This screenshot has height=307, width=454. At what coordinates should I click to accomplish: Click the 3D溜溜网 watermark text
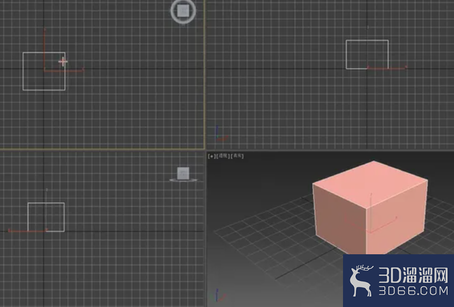[x=413, y=275]
